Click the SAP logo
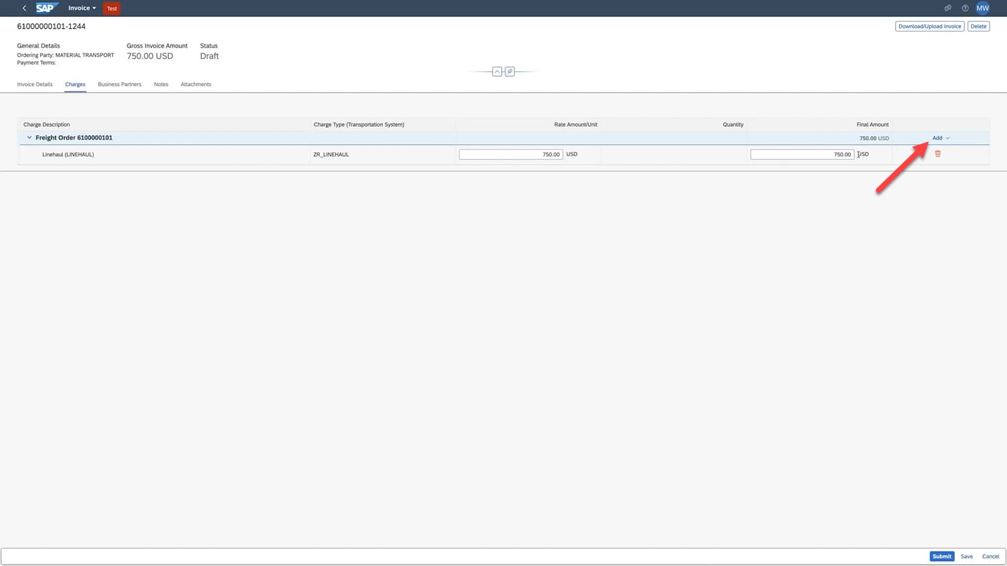This screenshot has height=566, width=1007. coord(47,8)
